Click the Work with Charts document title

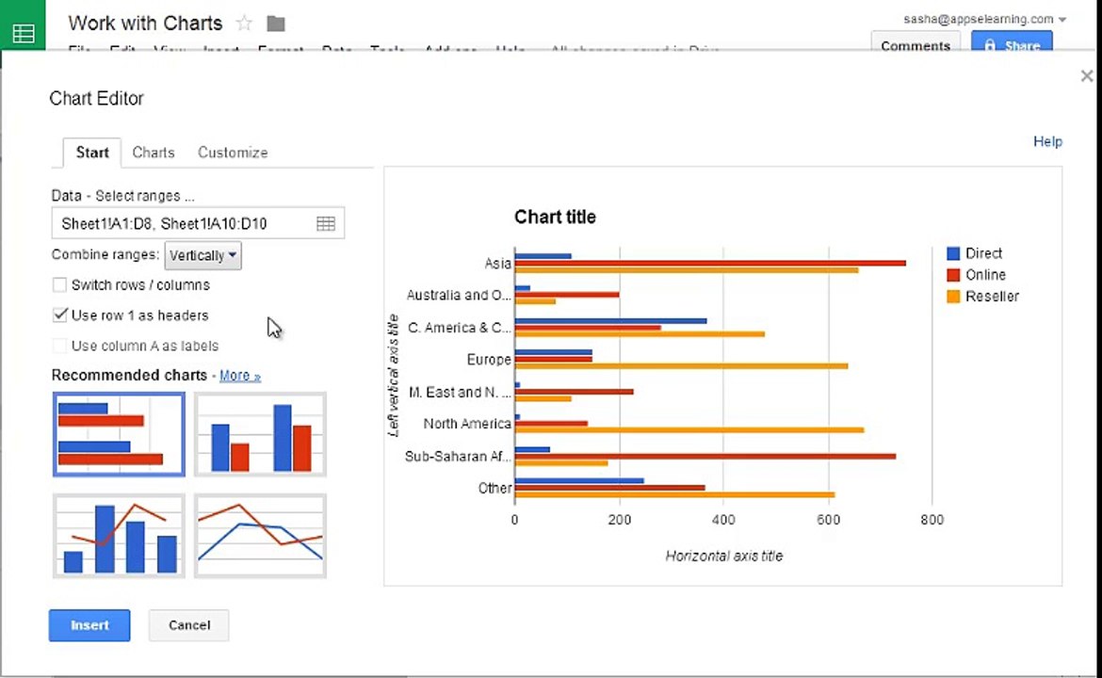coord(145,24)
